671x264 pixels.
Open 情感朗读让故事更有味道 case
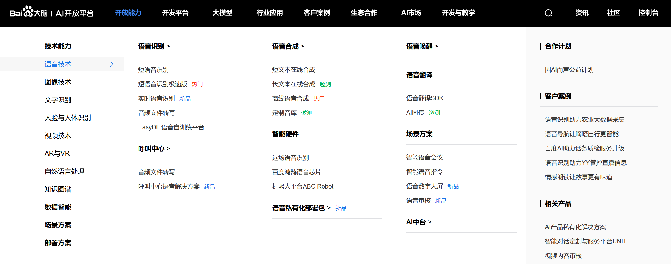pyautogui.click(x=578, y=177)
